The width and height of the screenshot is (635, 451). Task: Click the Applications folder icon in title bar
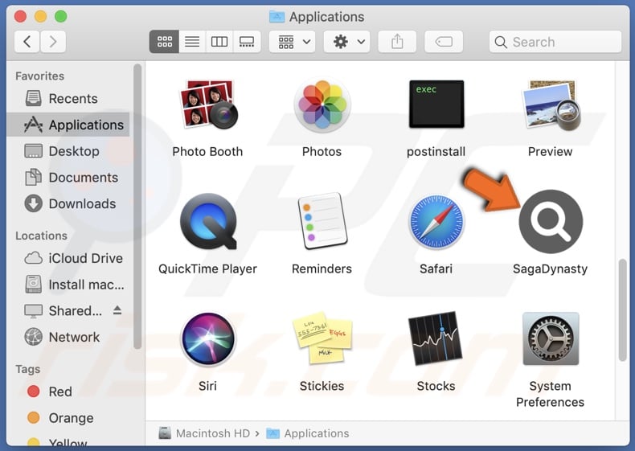click(277, 17)
